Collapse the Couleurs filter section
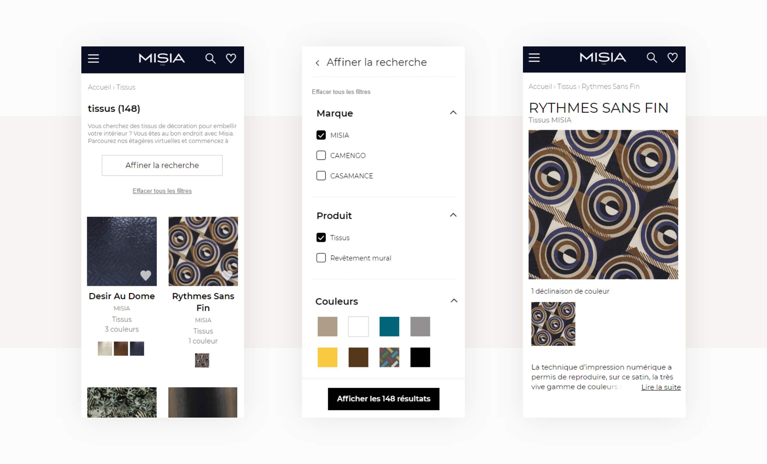The height and width of the screenshot is (464, 767). (x=454, y=301)
